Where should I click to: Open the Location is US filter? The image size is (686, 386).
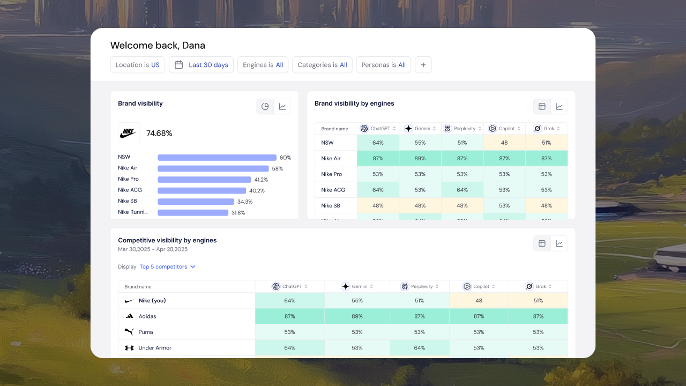pyautogui.click(x=138, y=65)
